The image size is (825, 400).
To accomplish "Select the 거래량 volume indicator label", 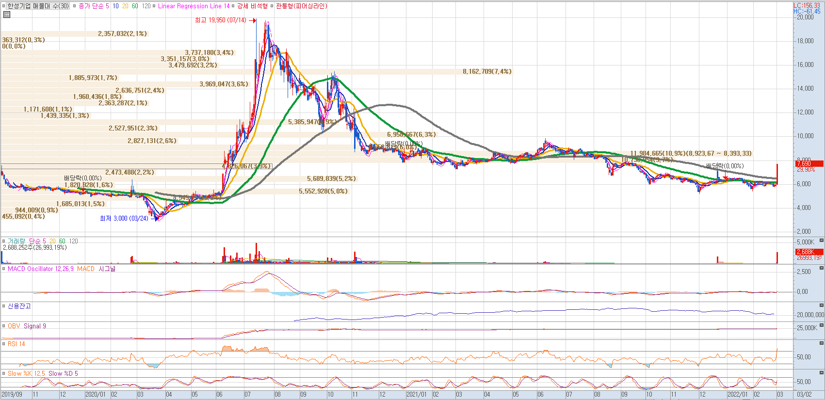I will point(16,241).
